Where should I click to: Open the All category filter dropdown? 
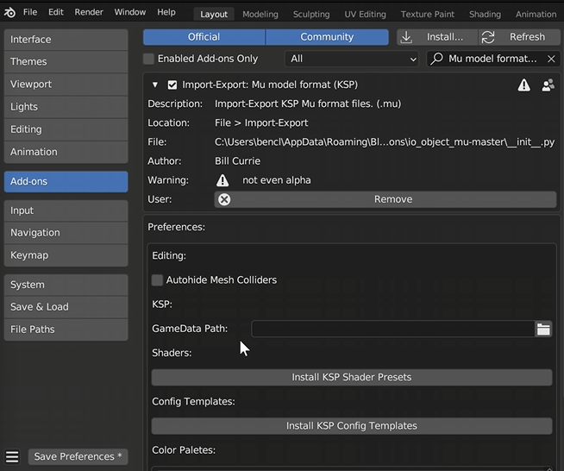coord(353,60)
